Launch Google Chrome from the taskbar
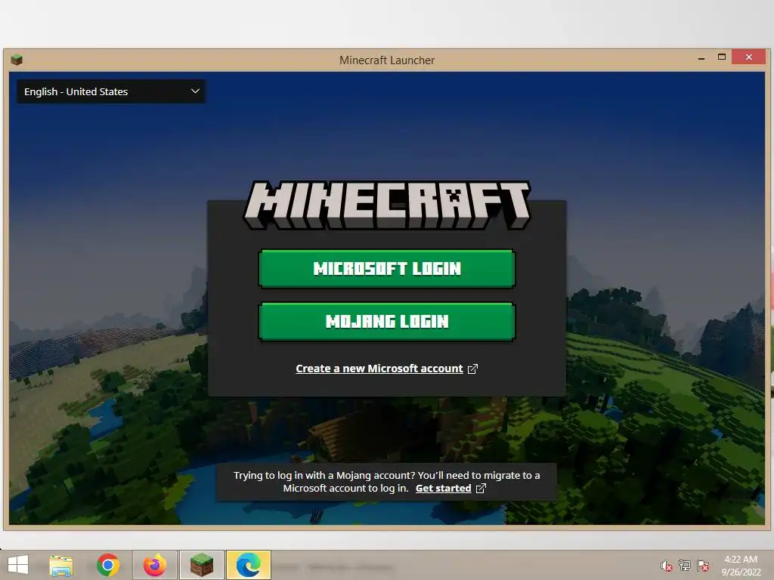This screenshot has width=774, height=580. click(x=108, y=565)
